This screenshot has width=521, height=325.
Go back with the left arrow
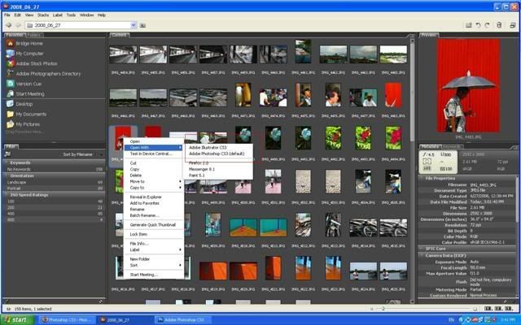click(x=9, y=25)
